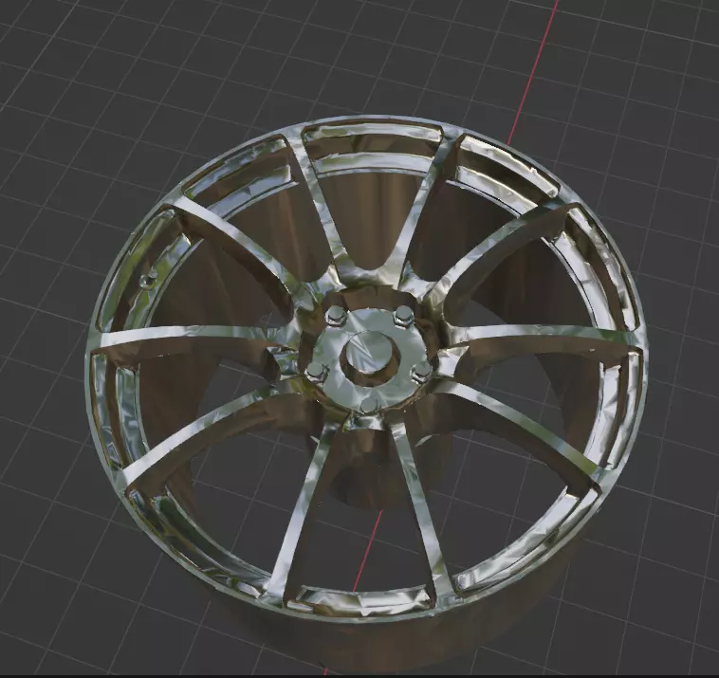
Task: Select the valve stem on the rim
Action: [150, 278]
